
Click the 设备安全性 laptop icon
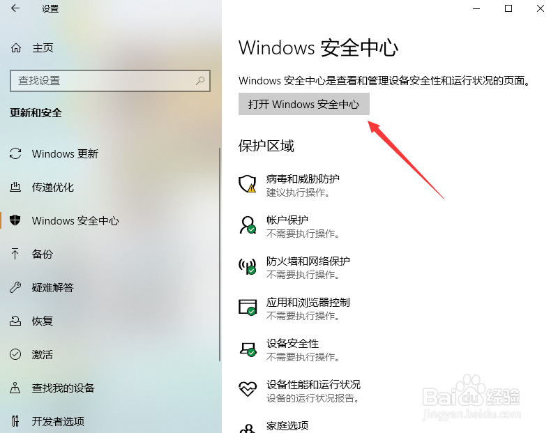[x=248, y=349]
